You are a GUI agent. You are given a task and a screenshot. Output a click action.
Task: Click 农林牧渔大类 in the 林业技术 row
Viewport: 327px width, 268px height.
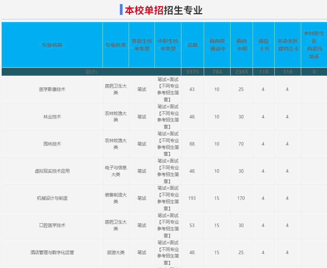tap(116, 117)
